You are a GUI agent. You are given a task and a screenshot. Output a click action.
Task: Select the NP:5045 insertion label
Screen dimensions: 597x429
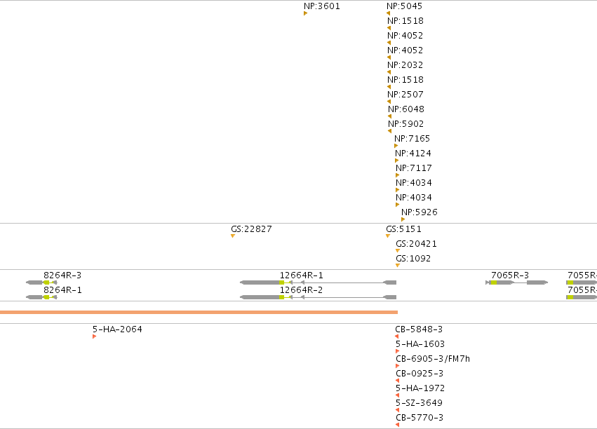tap(404, 6)
